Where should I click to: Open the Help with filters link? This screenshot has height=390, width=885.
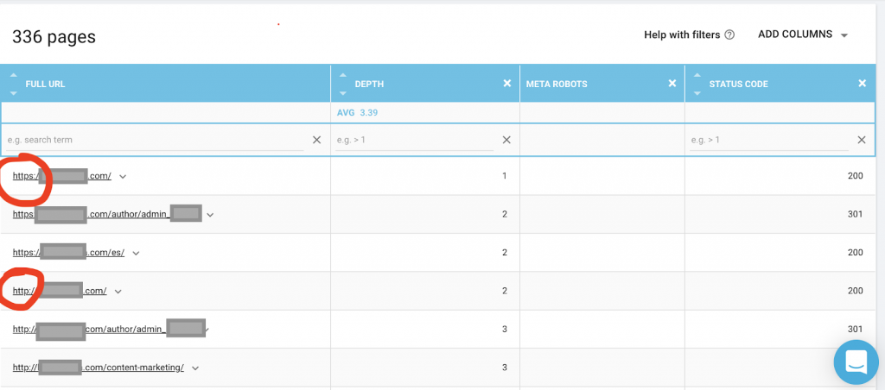[x=681, y=35]
